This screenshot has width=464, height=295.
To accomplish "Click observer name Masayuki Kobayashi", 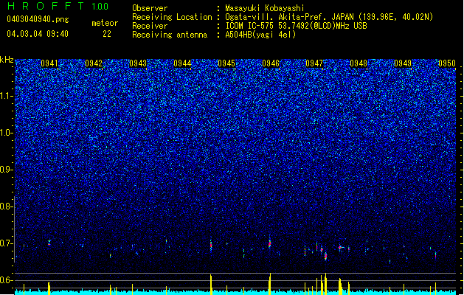I will pyautogui.click(x=265, y=8).
